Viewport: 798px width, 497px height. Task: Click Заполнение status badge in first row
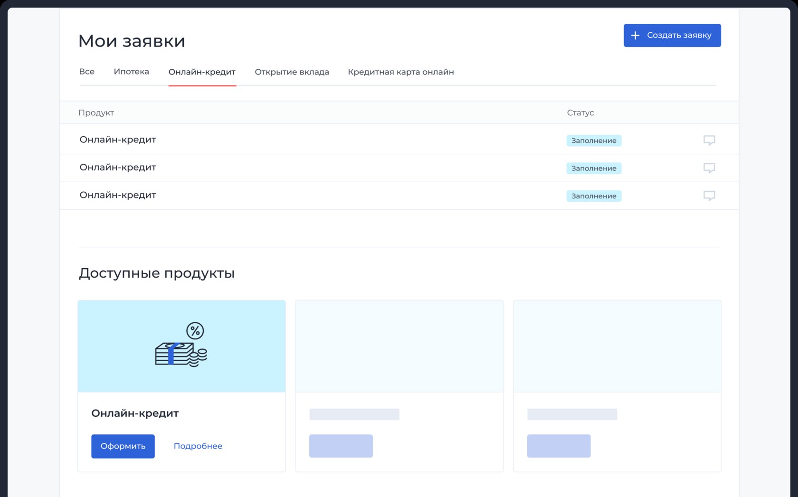point(593,141)
